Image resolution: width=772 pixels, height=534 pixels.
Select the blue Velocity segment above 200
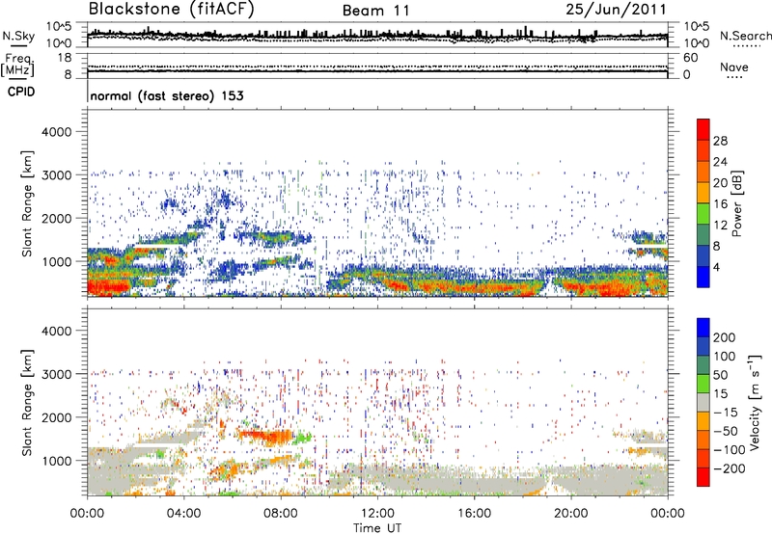tap(703, 328)
